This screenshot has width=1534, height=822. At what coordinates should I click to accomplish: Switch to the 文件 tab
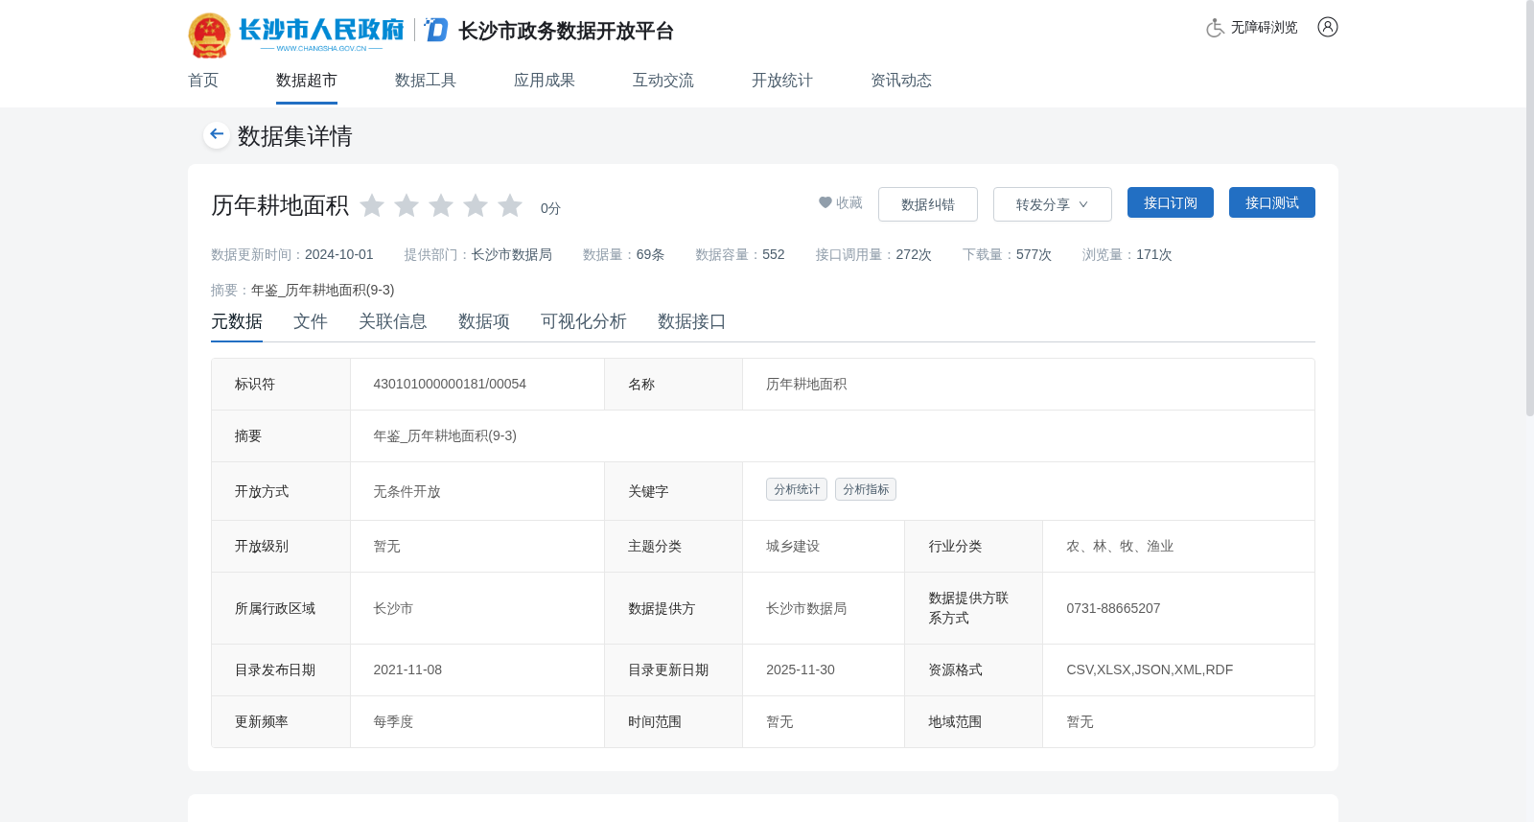click(x=311, y=322)
